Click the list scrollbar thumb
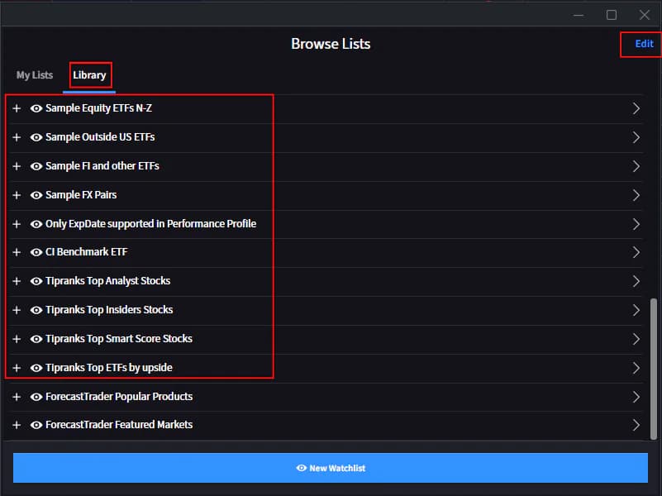 [x=654, y=370]
